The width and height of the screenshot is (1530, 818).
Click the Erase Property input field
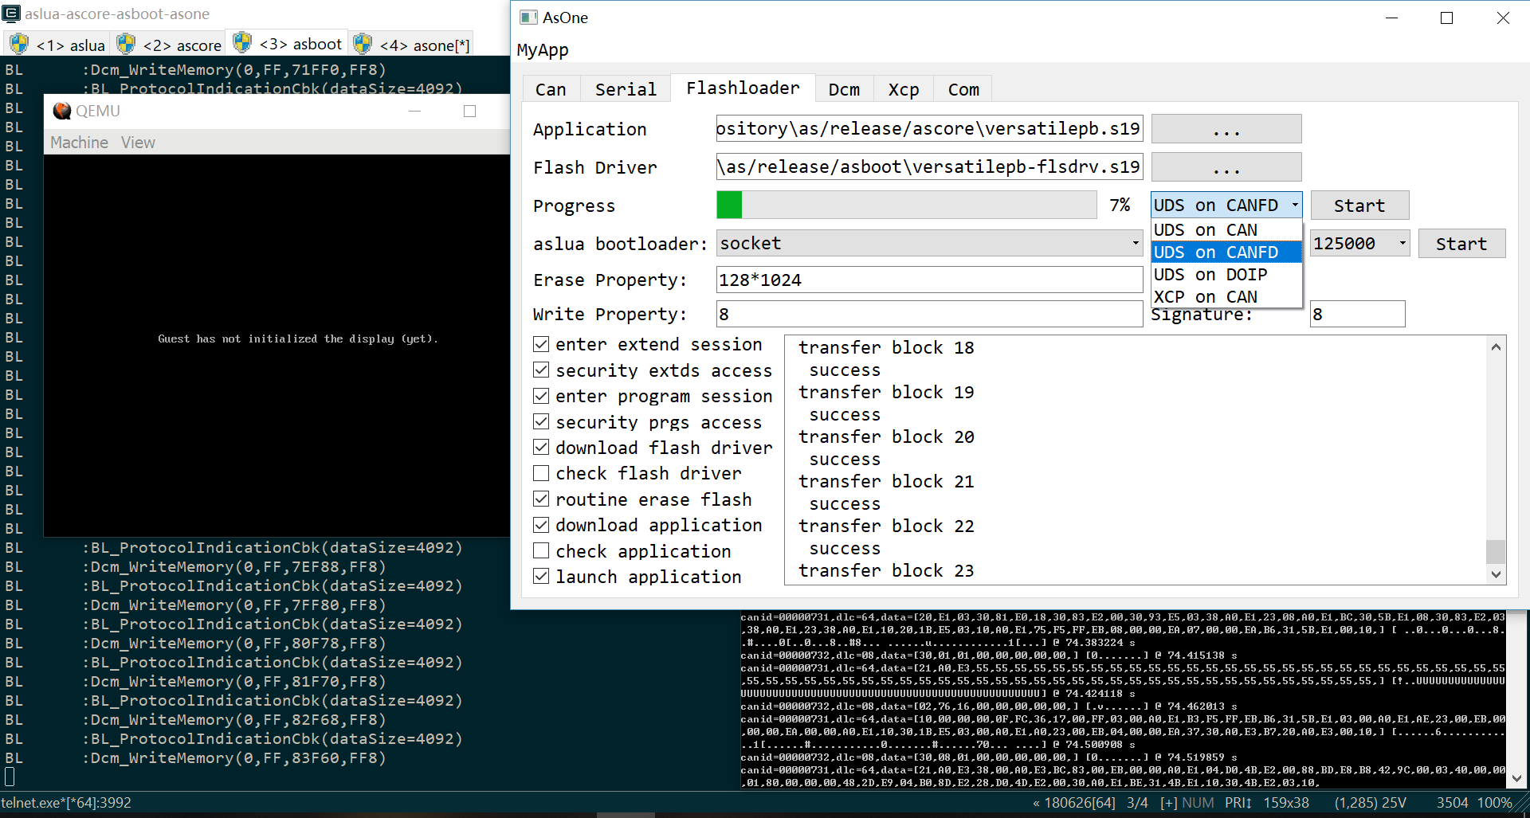click(929, 280)
